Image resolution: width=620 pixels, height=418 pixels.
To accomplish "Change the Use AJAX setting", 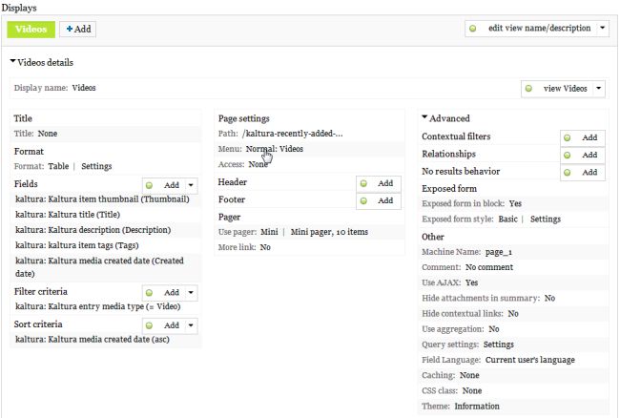I will (x=471, y=282).
